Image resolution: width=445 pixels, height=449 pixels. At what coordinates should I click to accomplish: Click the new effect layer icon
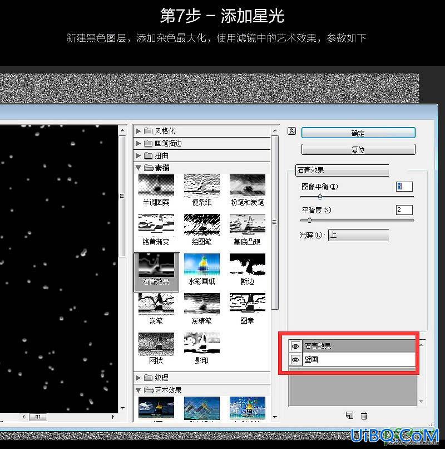(x=349, y=415)
